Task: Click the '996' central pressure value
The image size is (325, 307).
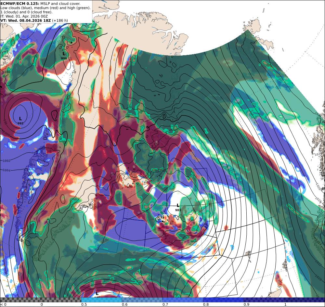Action: point(64,58)
